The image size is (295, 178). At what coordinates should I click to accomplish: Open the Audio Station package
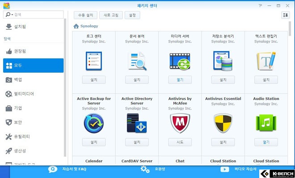(266, 142)
